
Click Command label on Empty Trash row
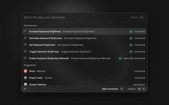(x=140, y=78)
